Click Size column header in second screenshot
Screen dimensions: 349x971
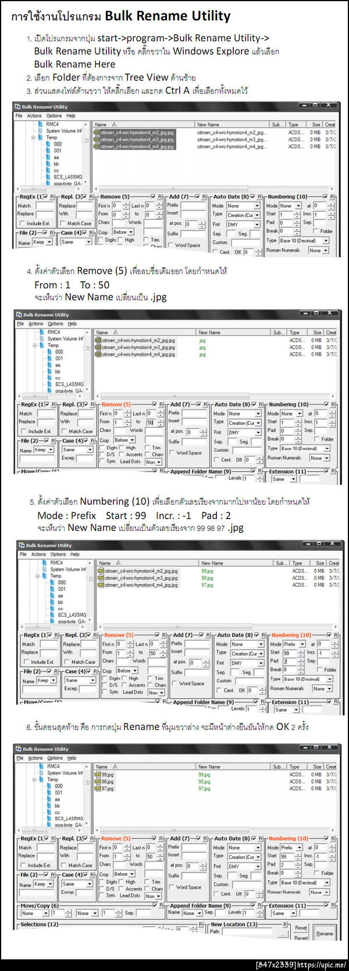pyautogui.click(x=316, y=332)
